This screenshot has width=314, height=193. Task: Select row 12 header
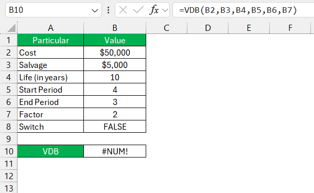pos(8,176)
